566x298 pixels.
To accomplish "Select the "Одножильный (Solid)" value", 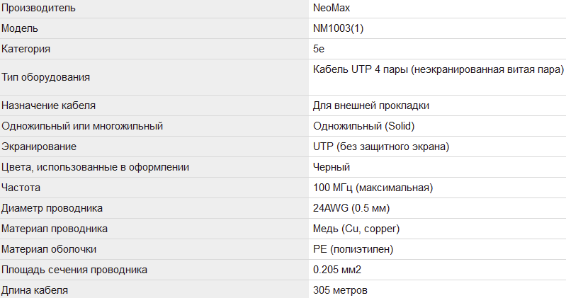I will click(363, 126).
